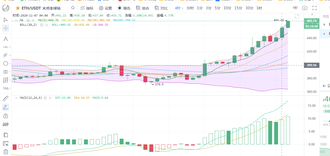Collapse the MACD indicator panel
This screenshot has height=156, width=330.
tap(16, 98)
